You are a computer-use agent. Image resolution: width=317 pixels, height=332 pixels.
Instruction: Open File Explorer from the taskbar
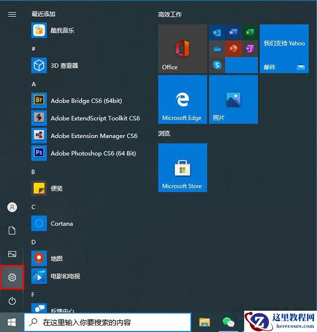tap(205, 322)
